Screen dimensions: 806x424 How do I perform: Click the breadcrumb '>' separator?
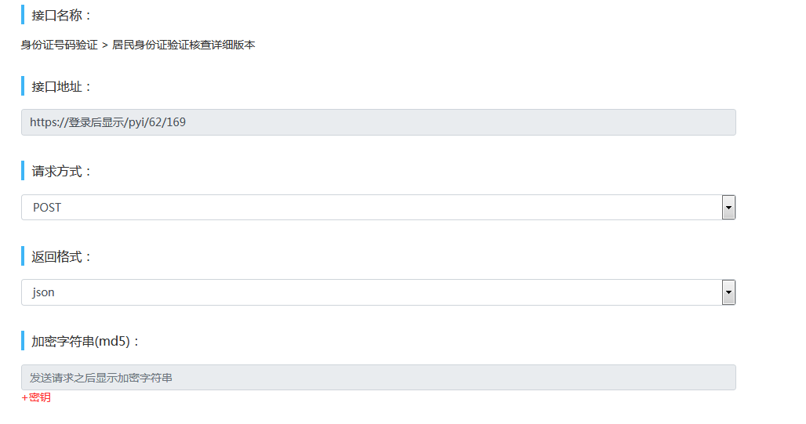point(105,45)
